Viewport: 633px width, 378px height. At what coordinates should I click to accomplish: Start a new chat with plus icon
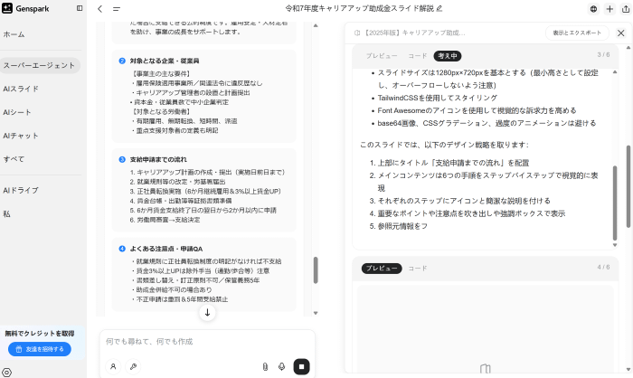[x=609, y=9]
